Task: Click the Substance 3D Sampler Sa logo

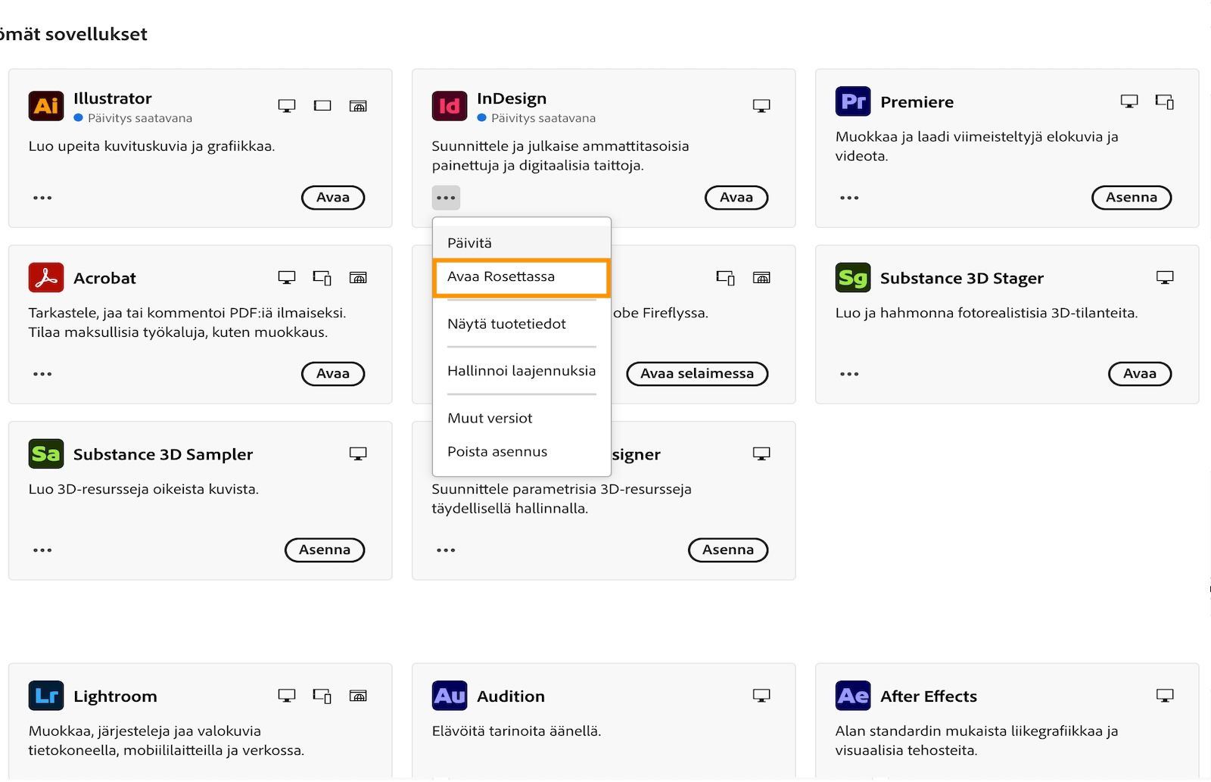Action: pos(46,454)
